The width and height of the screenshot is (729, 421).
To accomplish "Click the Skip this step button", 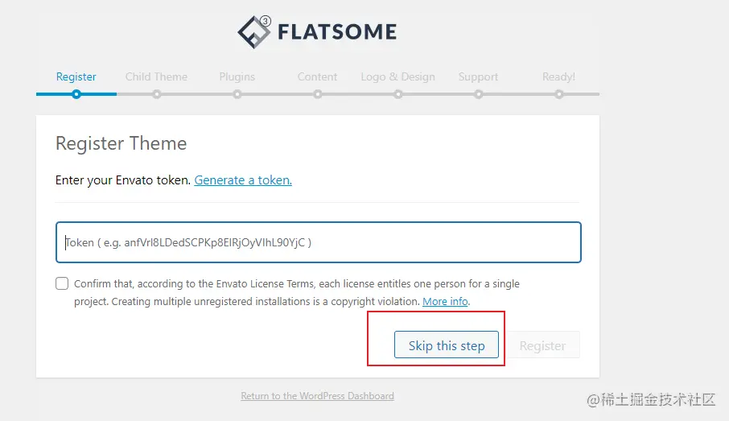I will click(x=447, y=345).
